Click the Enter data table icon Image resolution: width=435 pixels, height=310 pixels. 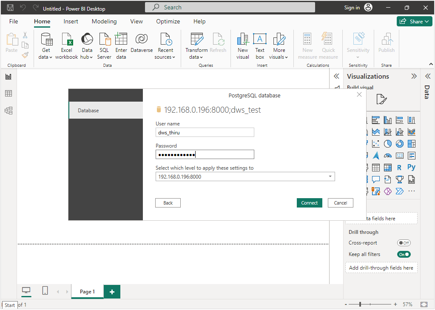121,39
